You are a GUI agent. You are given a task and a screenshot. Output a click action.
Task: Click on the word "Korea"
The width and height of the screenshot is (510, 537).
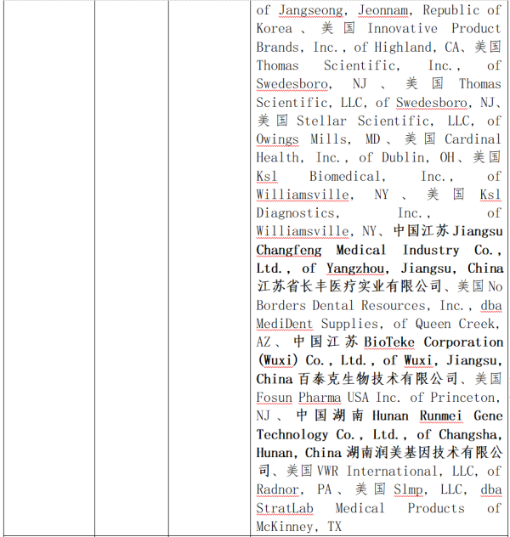pyautogui.click(x=274, y=28)
